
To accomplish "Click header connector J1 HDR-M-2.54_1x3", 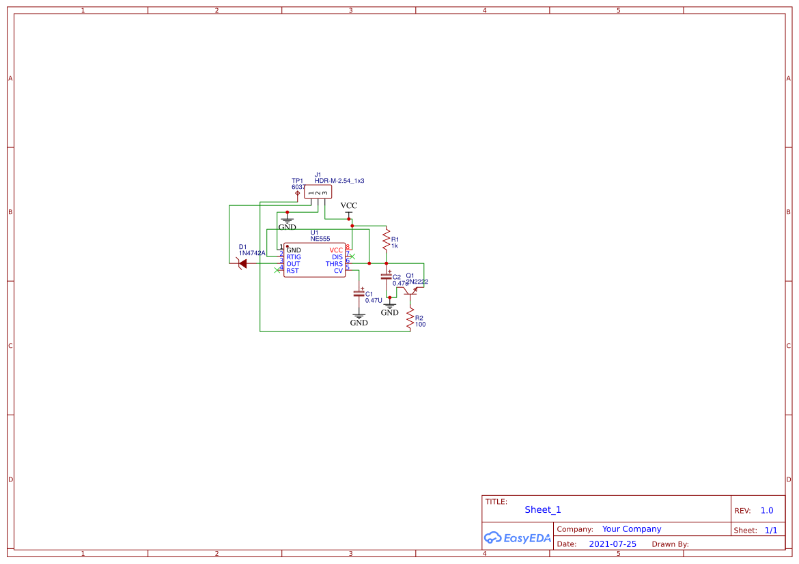I will 318,192.
